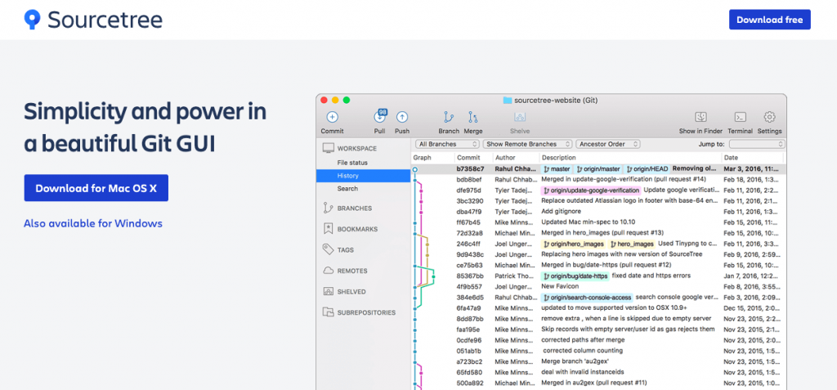Click the origin/update-google-verification branch label
Screen dimensions: 837x390
(591, 191)
